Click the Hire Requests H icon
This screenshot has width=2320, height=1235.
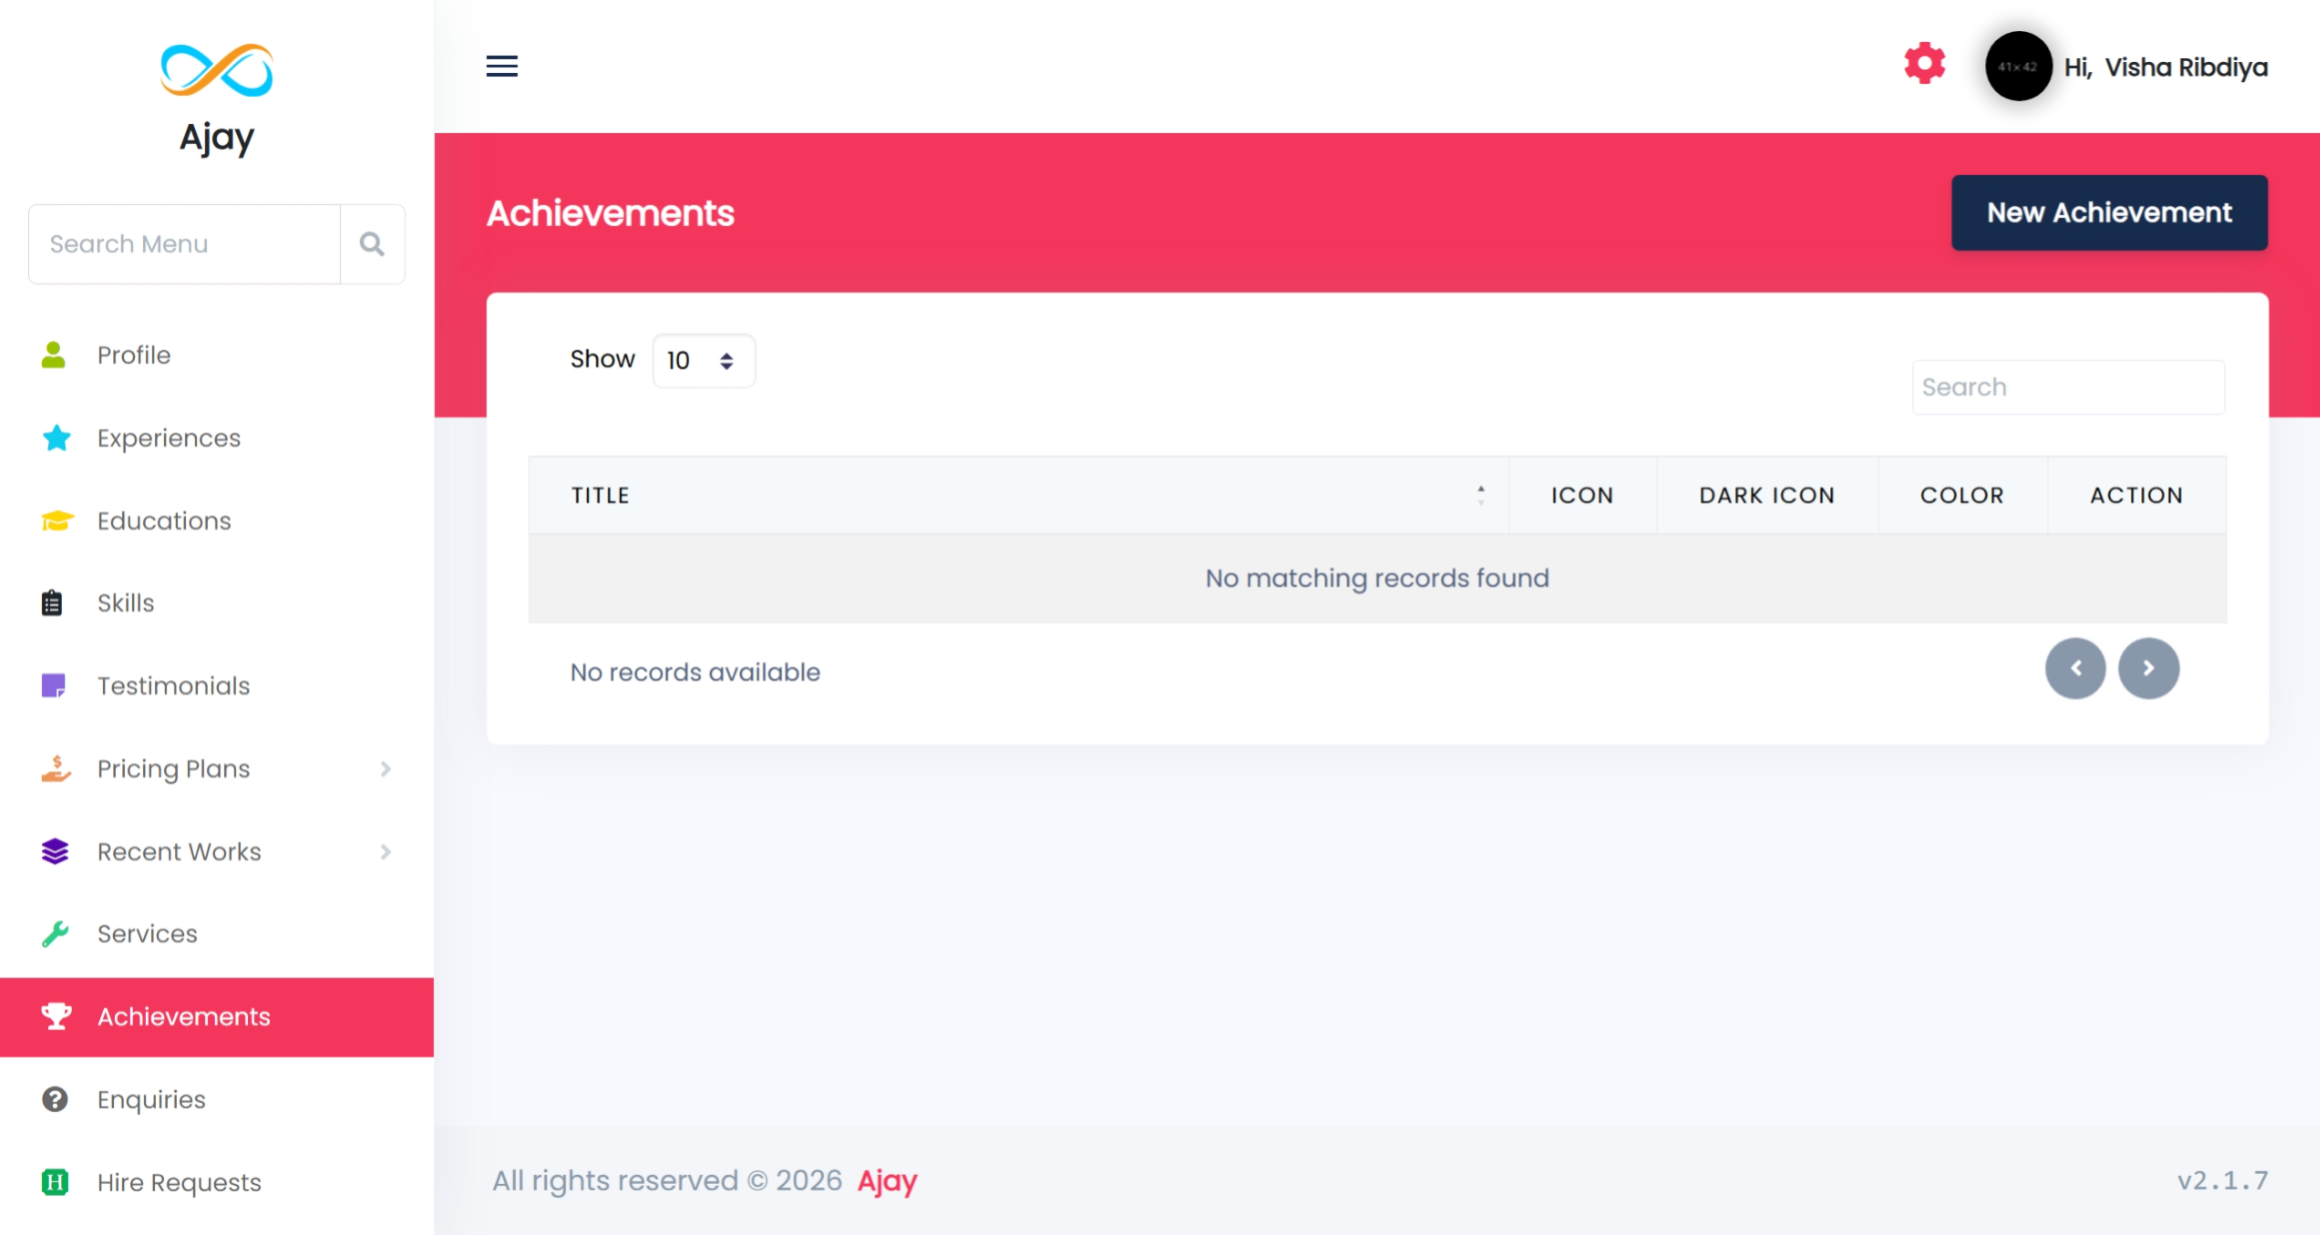coord(55,1182)
